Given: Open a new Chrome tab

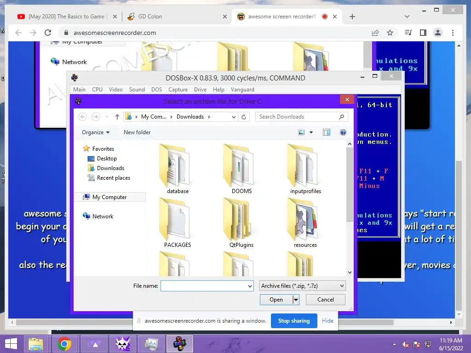Looking at the screenshot, I should click(x=352, y=17).
